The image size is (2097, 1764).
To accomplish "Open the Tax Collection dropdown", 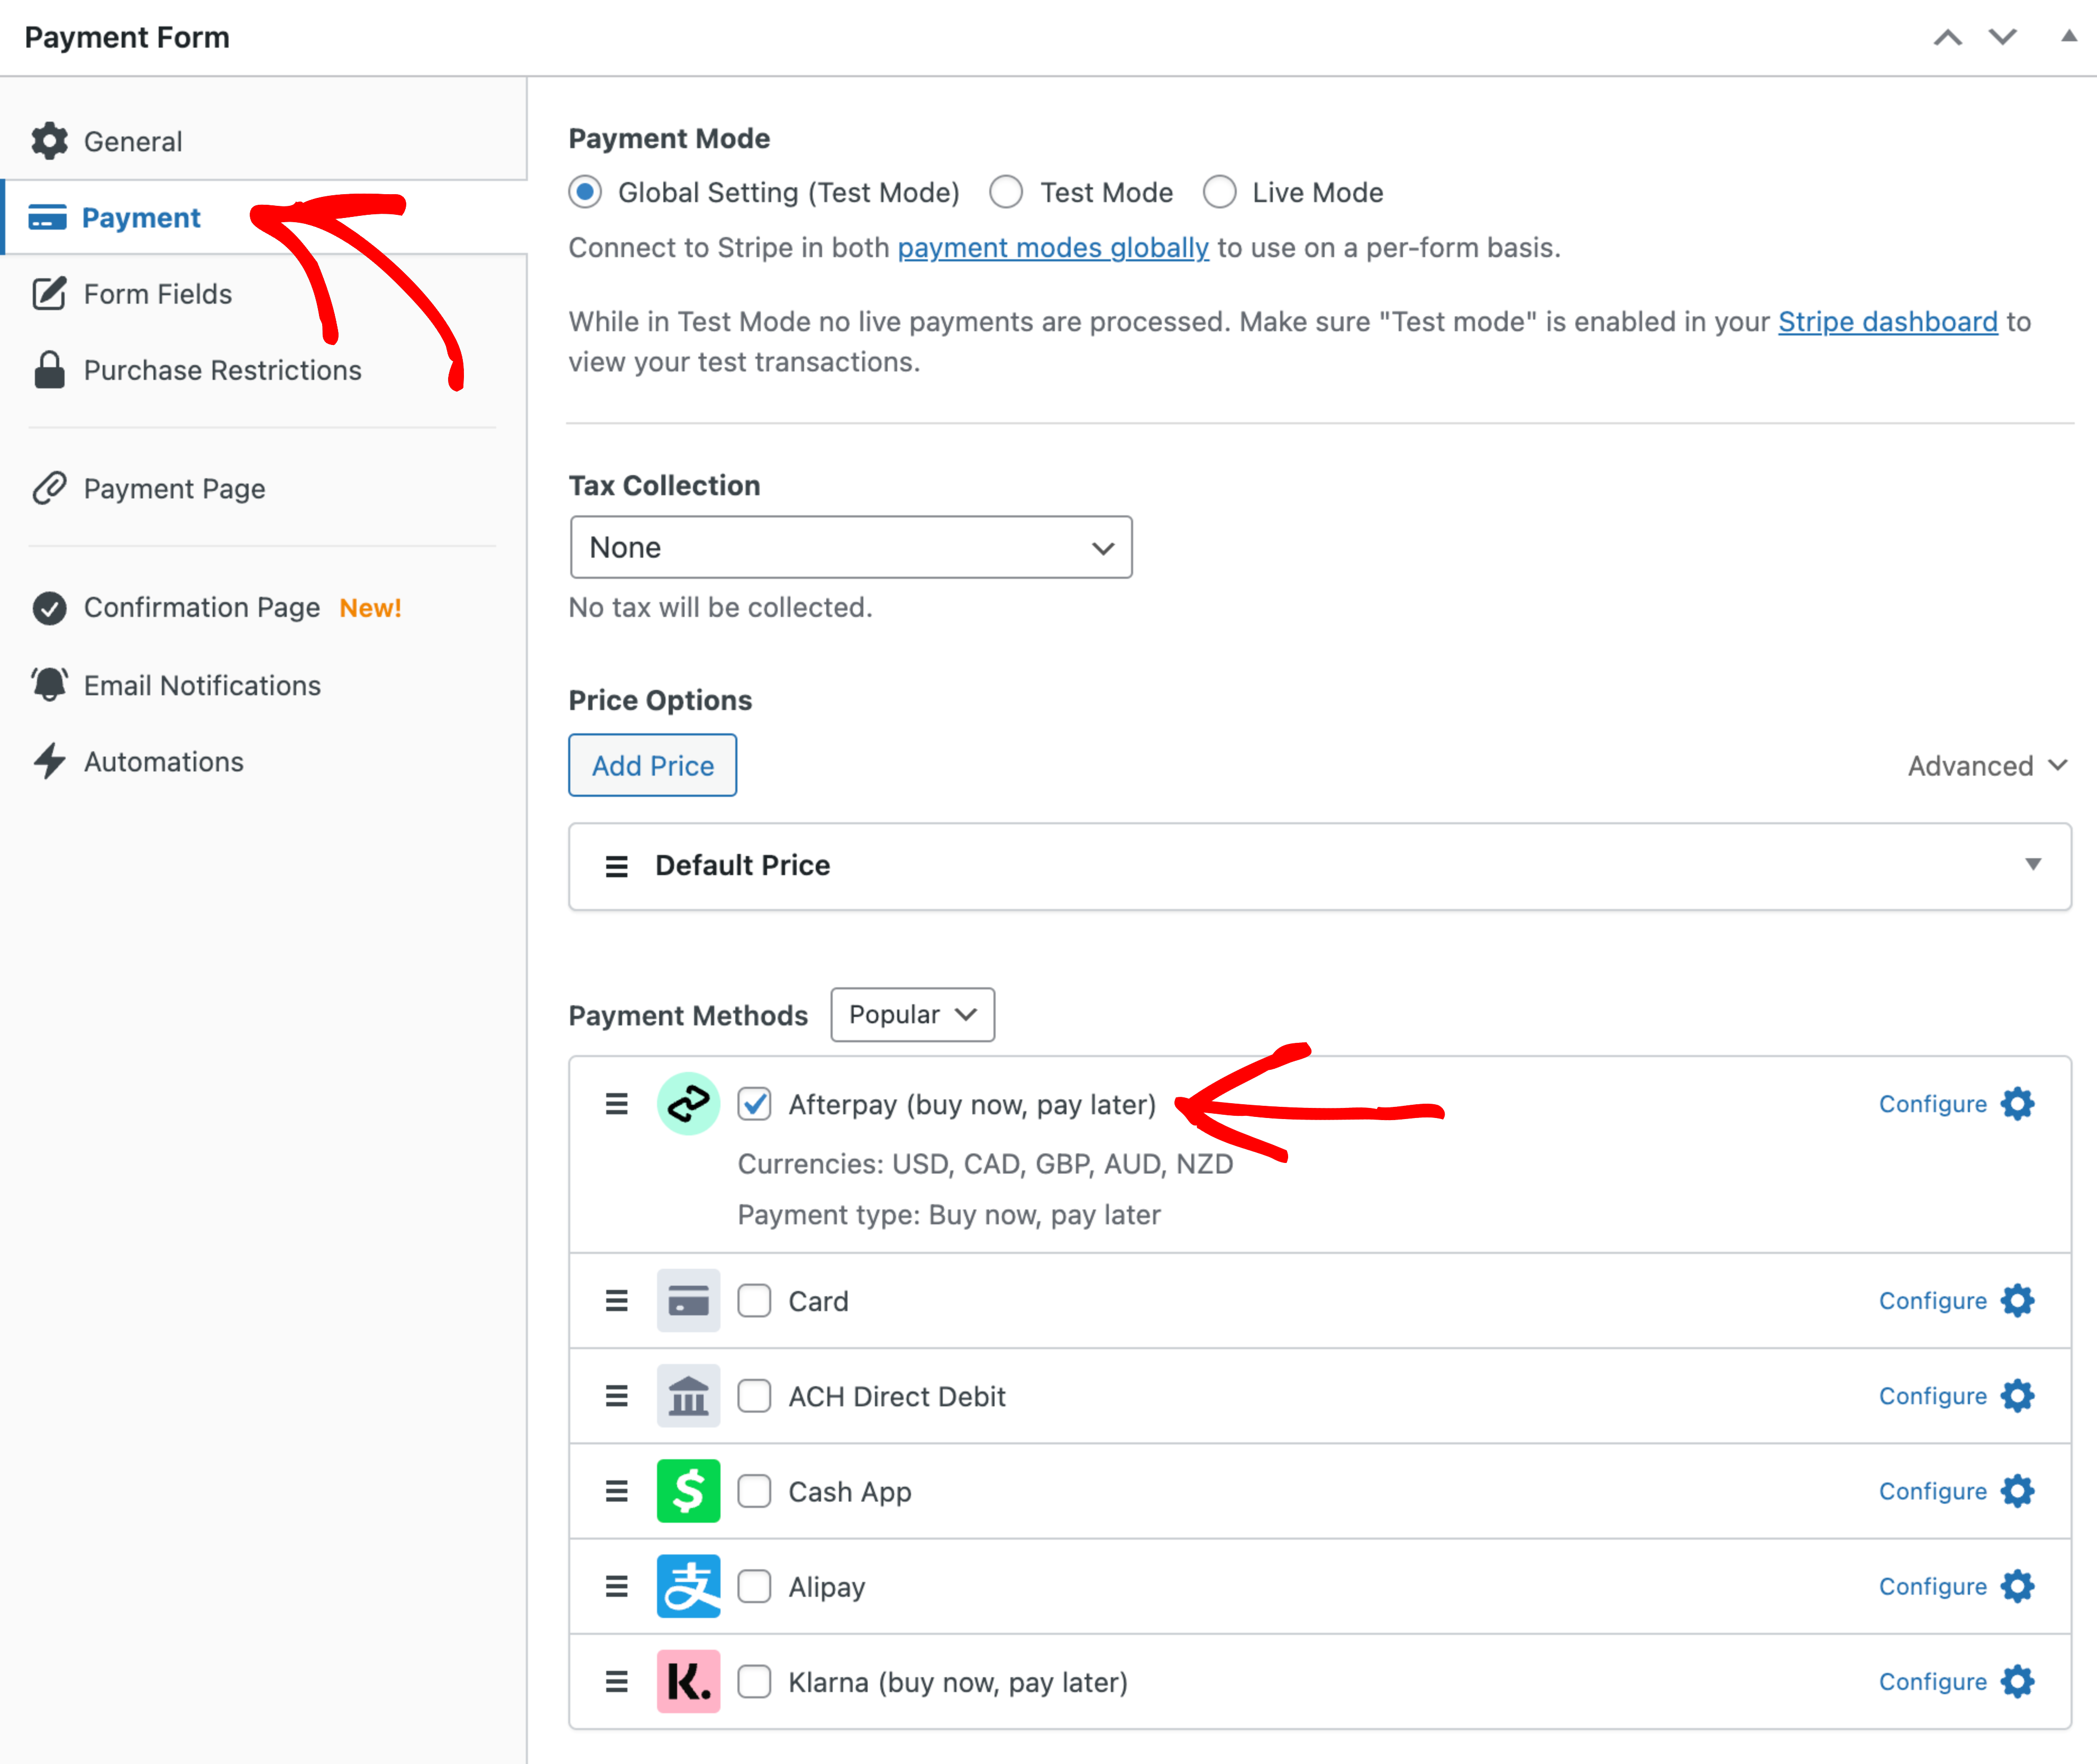I will 850,547.
